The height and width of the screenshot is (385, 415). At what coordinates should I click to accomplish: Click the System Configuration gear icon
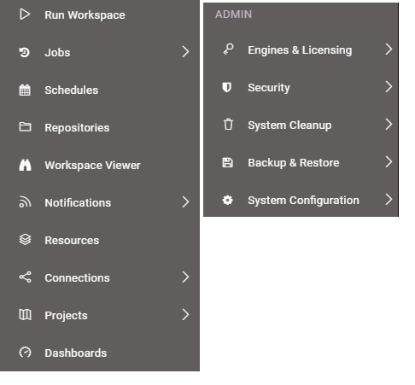(x=227, y=200)
